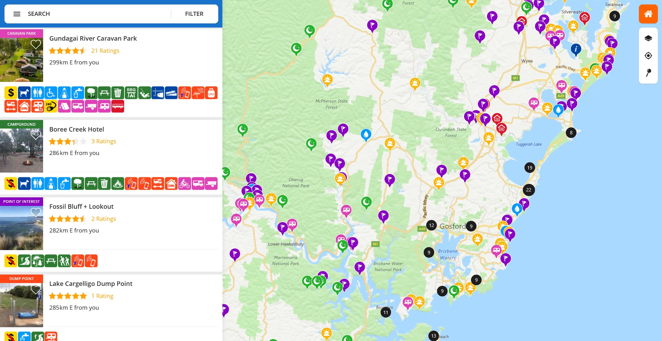Screen dimensions: 662x341
Task: Click the blue information marker on the map
Action: pos(576,49)
